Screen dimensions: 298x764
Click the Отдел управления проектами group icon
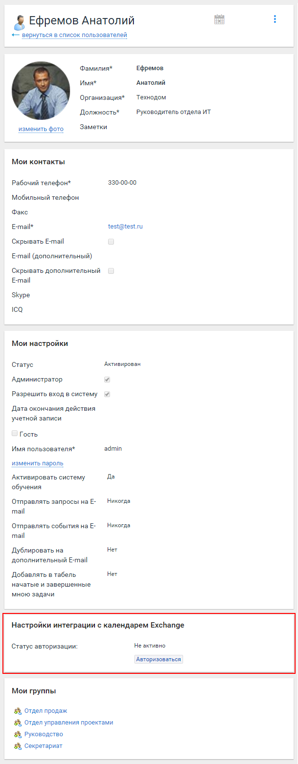(18, 723)
